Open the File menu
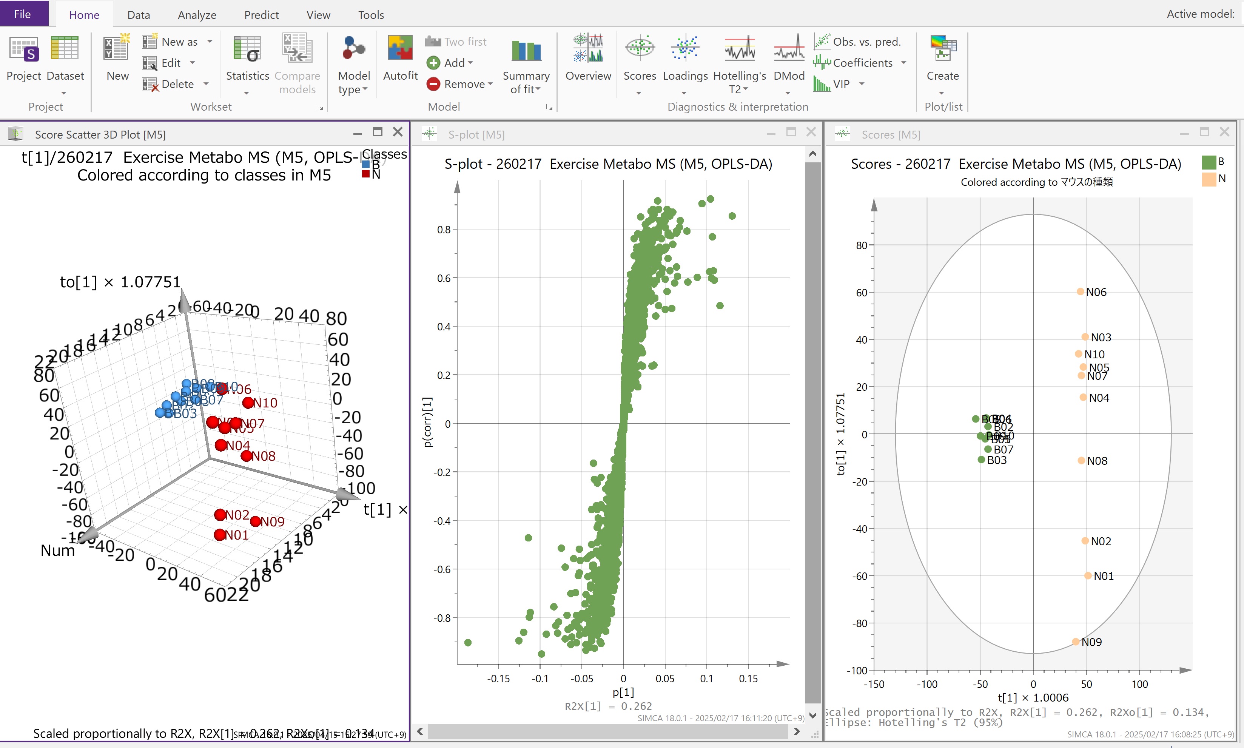Screen dimensions: 1244x748 pos(23,14)
